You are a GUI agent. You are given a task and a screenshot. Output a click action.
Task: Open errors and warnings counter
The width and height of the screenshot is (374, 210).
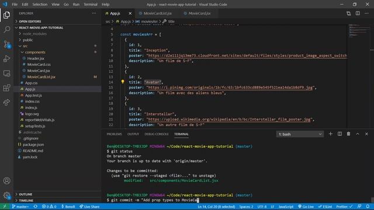tap(49, 206)
